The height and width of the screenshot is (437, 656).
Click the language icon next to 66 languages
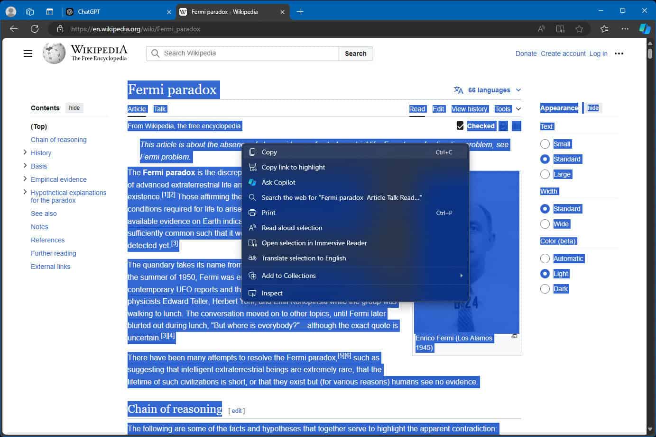pos(458,89)
